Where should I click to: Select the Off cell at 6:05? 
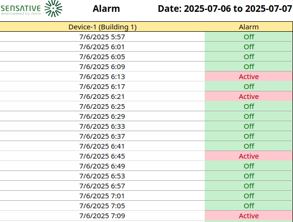pyautogui.click(x=248, y=56)
